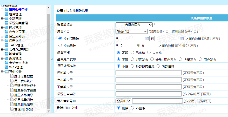Choose 外部链接信息 radio option
The image size is (228, 117).
pyautogui.click(x=132, y=66)
